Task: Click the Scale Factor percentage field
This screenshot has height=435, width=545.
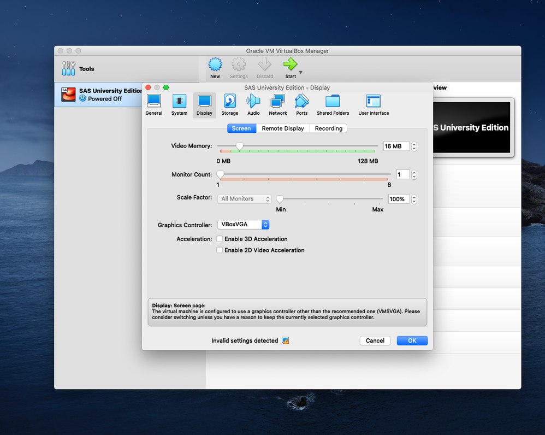Action: (x=398, y=199)
